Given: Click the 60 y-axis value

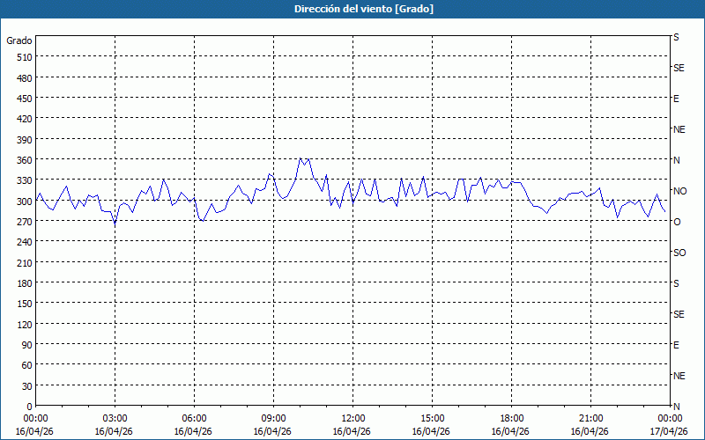Looking at the screenshot, I should [27, 365].
